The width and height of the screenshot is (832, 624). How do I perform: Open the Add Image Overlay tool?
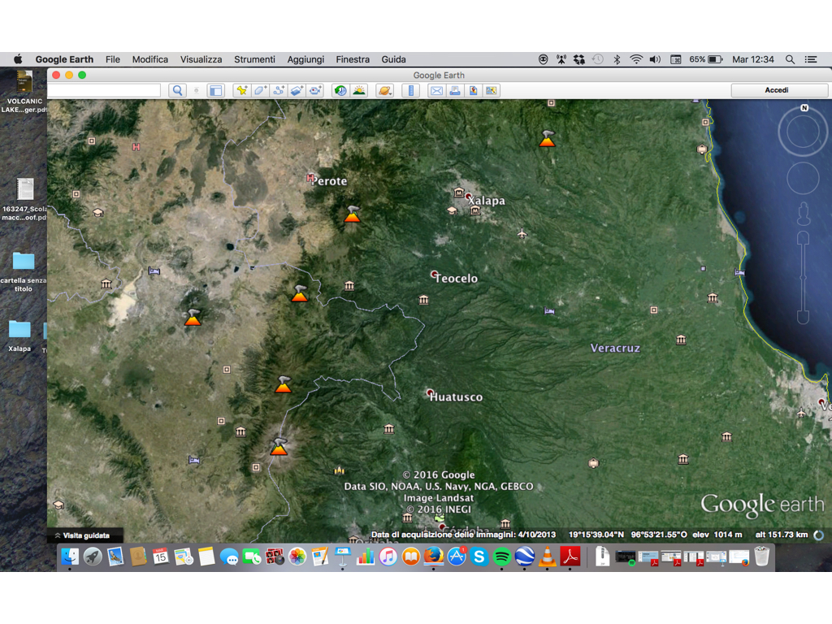tap(297, 90)
